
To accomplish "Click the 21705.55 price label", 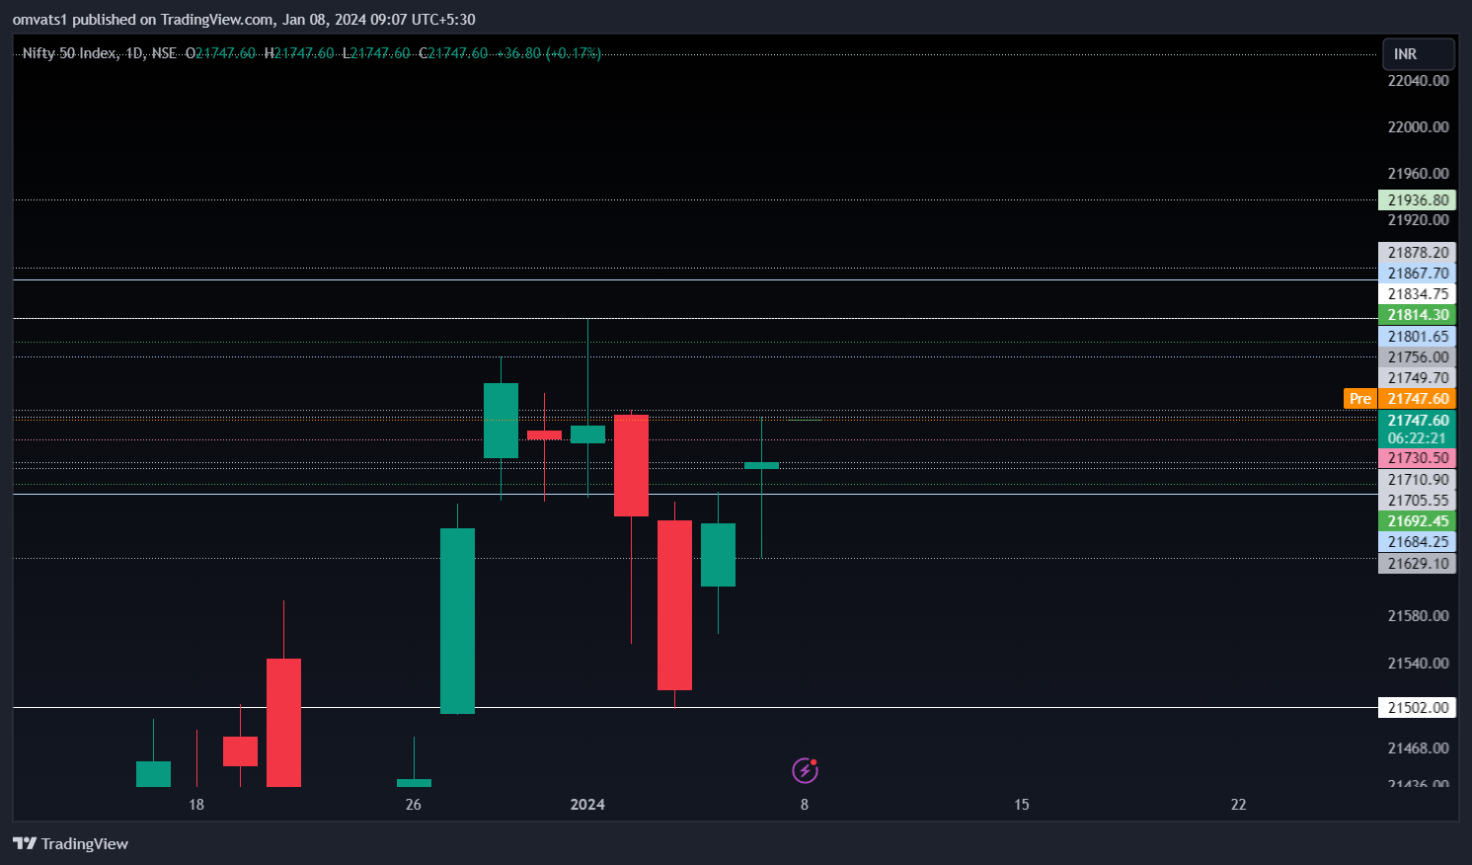I will 1417,501.
